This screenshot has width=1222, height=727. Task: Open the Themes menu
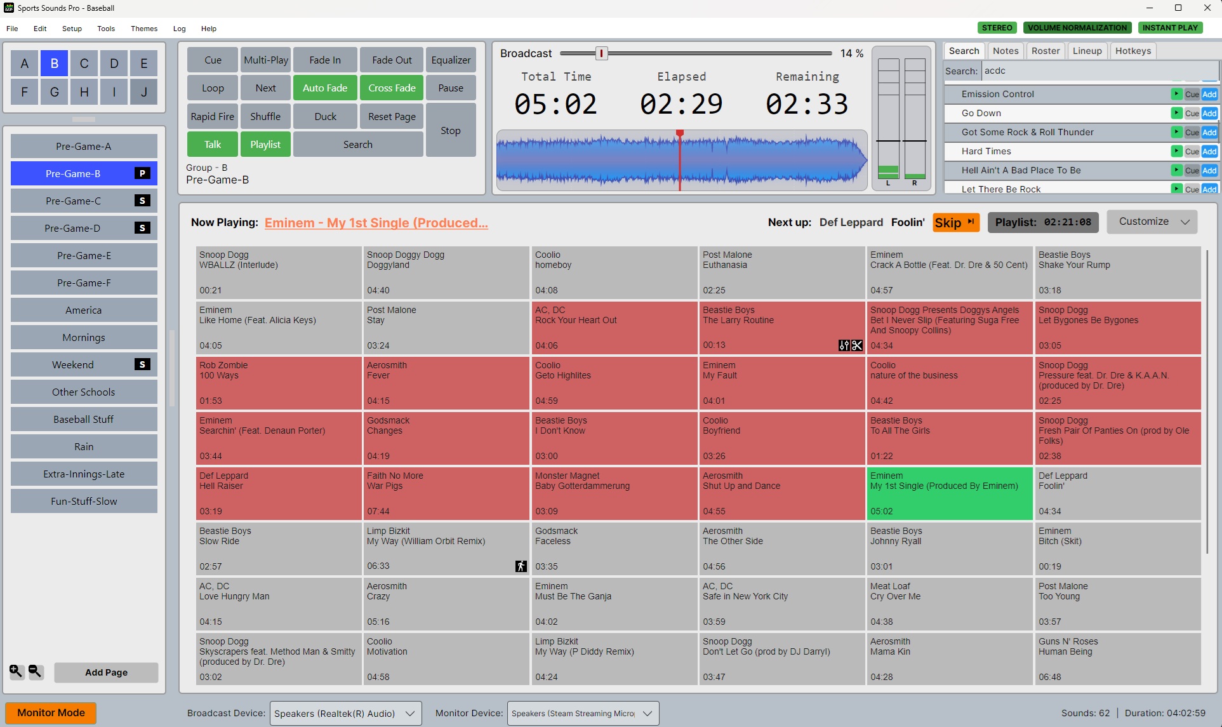[144, 29]
